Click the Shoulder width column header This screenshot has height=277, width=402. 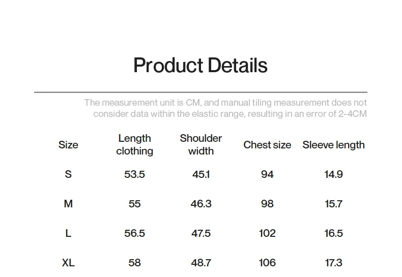click(x=201, y=145)
